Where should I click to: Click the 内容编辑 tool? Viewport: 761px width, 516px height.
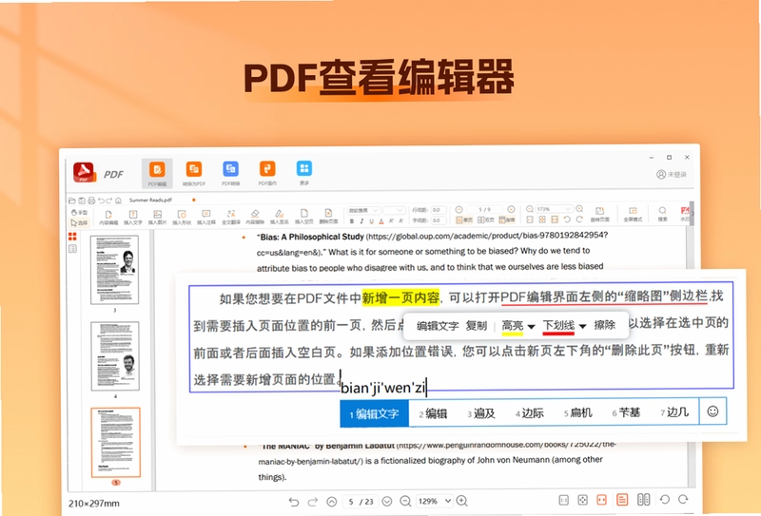pyautogui.click(x=108, y=218)
